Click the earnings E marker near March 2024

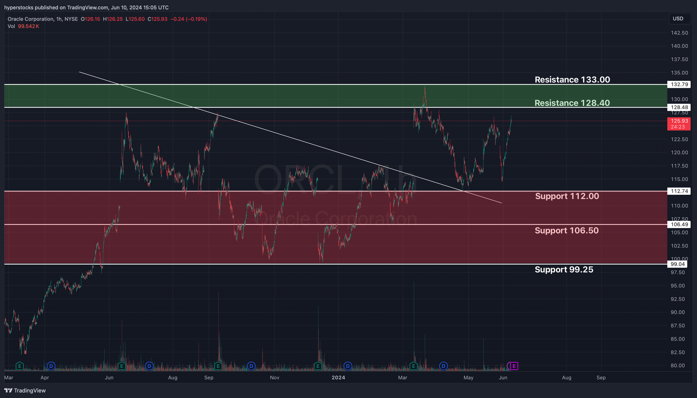click(x=414, y=366)
